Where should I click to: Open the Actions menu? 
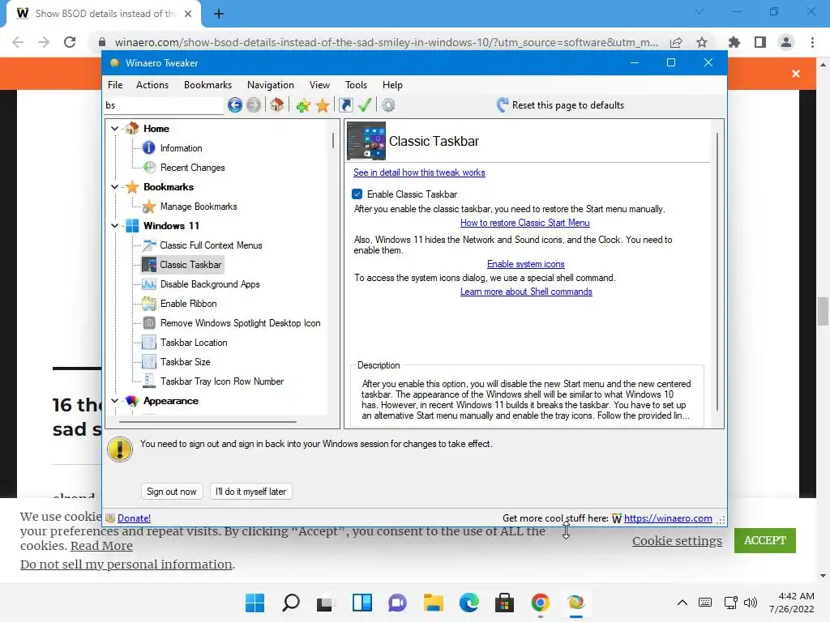click(152, 85)
